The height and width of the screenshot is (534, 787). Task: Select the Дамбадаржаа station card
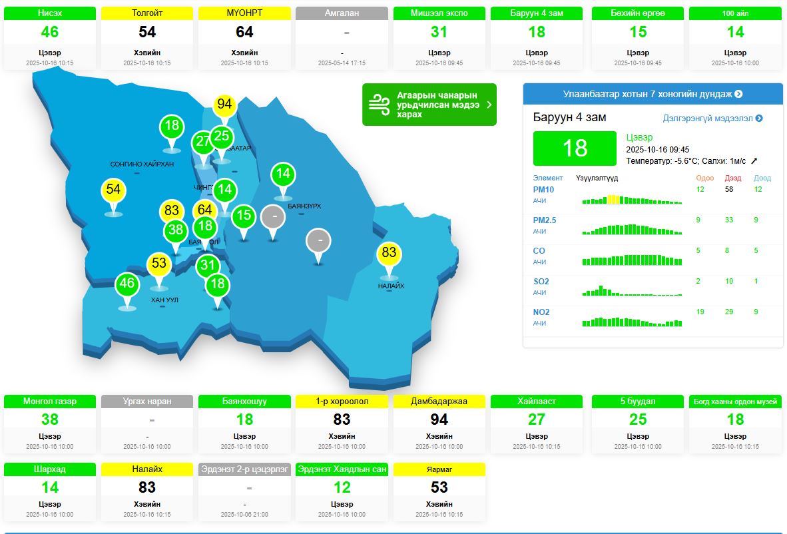coord(439,424)
